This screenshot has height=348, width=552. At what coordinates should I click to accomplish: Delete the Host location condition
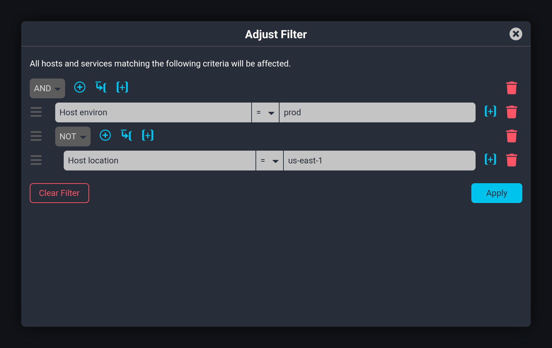click(x=512, y=160)
